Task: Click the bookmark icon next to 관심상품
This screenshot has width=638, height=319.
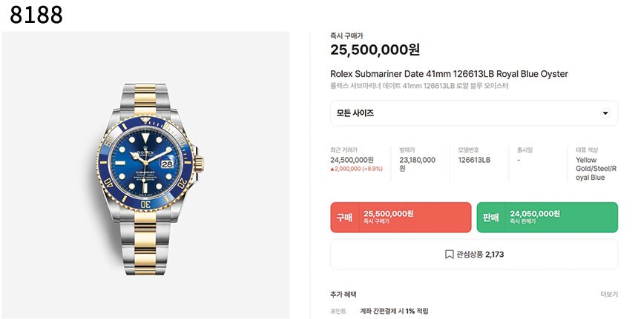Action: tap(449, 255)
